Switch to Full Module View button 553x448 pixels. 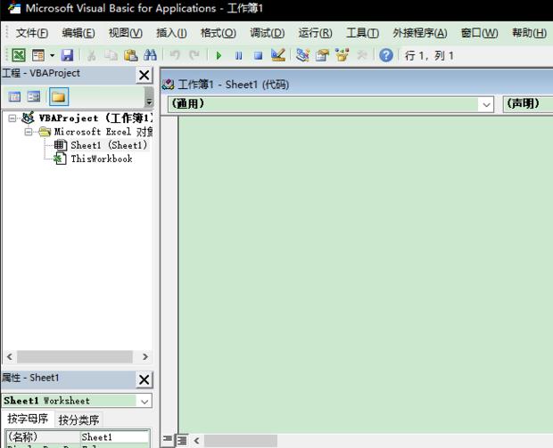click(181, 440)
